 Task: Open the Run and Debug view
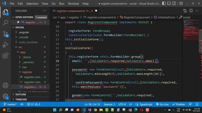(5, 45)
